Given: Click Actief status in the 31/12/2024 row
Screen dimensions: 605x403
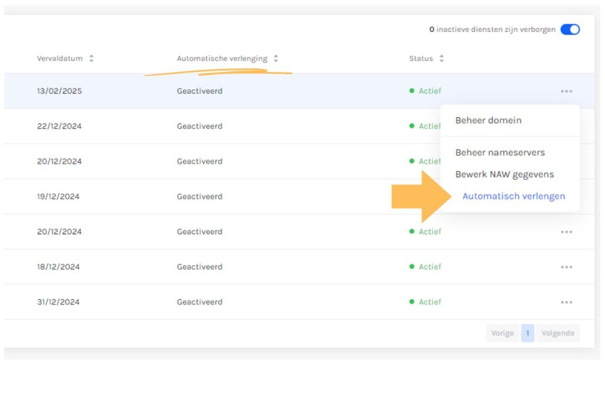Looking at the screenshot, I should click(x=430, y=302).
